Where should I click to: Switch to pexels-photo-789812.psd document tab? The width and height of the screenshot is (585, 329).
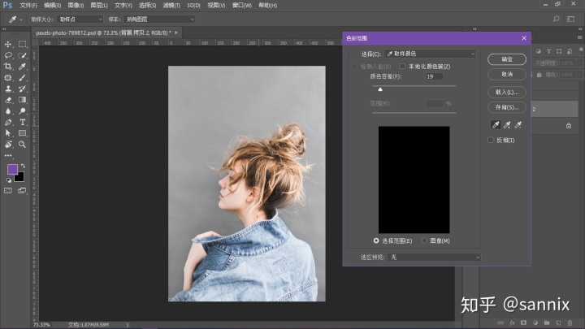[x=103, y=32]
